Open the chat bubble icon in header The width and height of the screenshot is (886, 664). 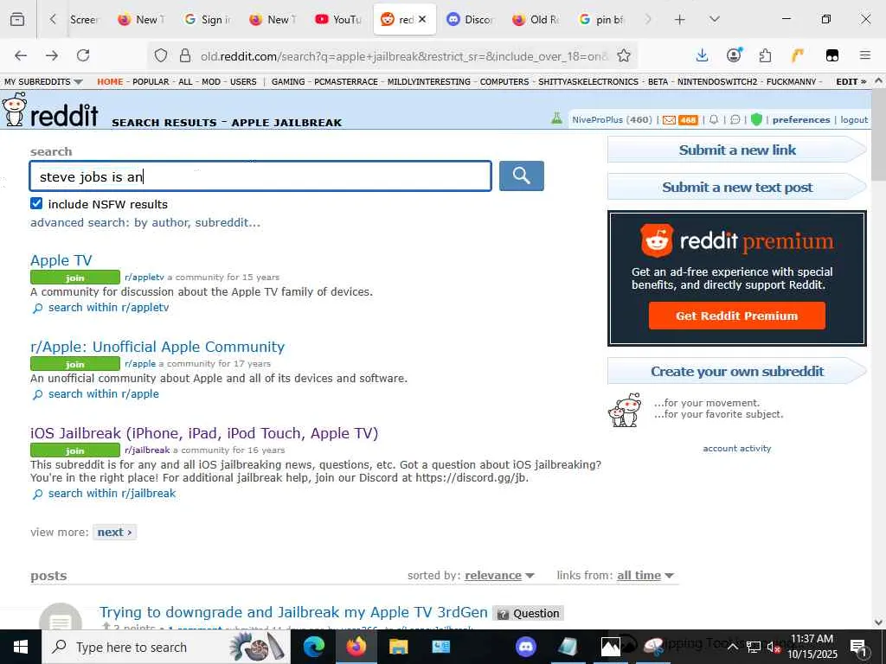(735, 119)
